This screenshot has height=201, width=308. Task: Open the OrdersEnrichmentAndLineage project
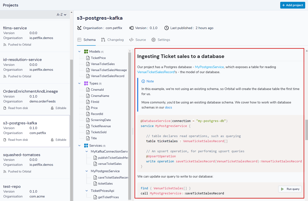[35, 99]
